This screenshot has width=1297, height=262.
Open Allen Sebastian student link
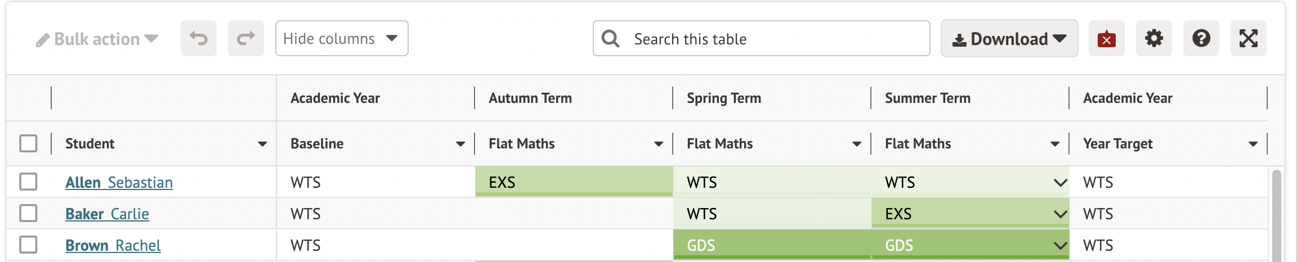click(x=119, y=183)
